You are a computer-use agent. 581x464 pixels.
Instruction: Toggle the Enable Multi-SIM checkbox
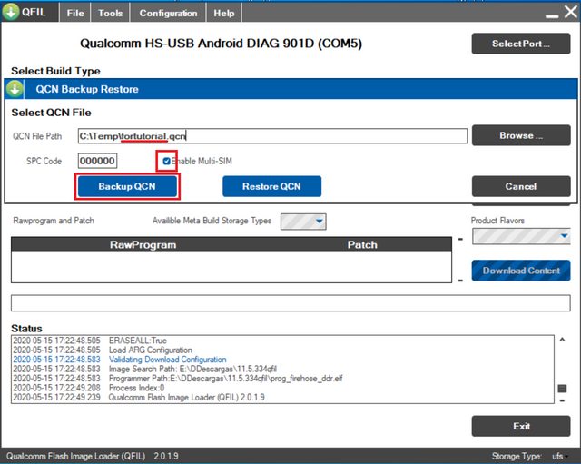pyautogui.click(x=166, y=161)
